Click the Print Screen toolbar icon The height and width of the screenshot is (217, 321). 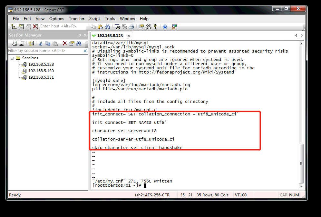[x=117, y=27]
